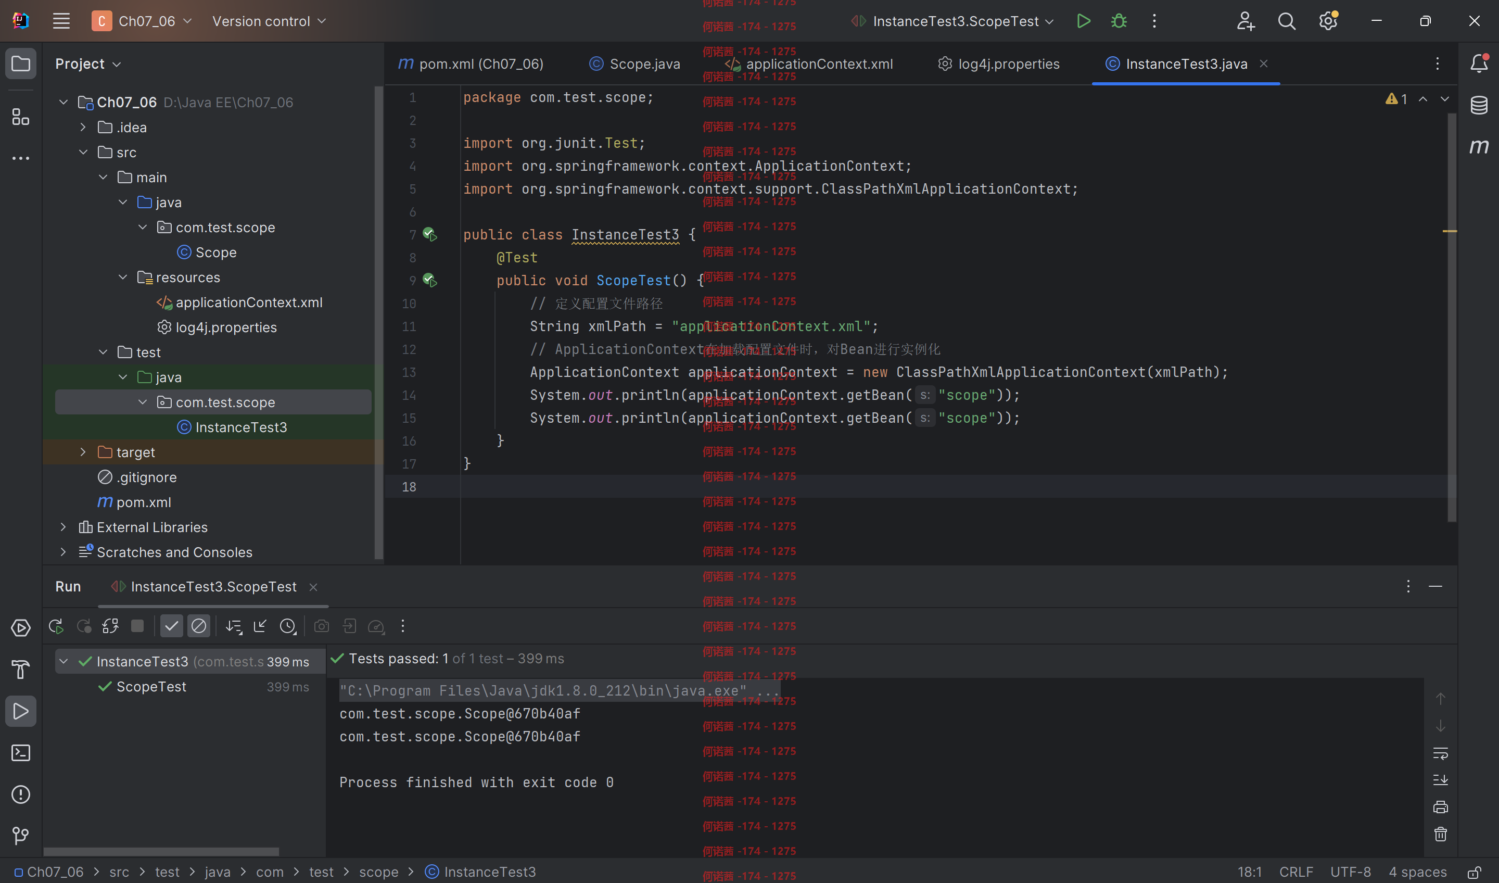Click the scope breadcrumb in status bar

378,872
